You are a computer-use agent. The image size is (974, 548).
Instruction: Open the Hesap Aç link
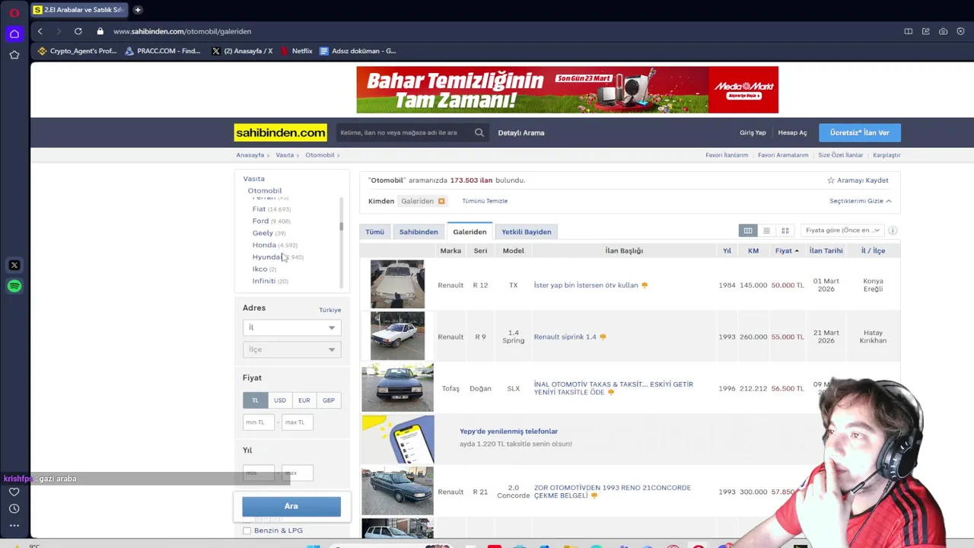point(792,132)
